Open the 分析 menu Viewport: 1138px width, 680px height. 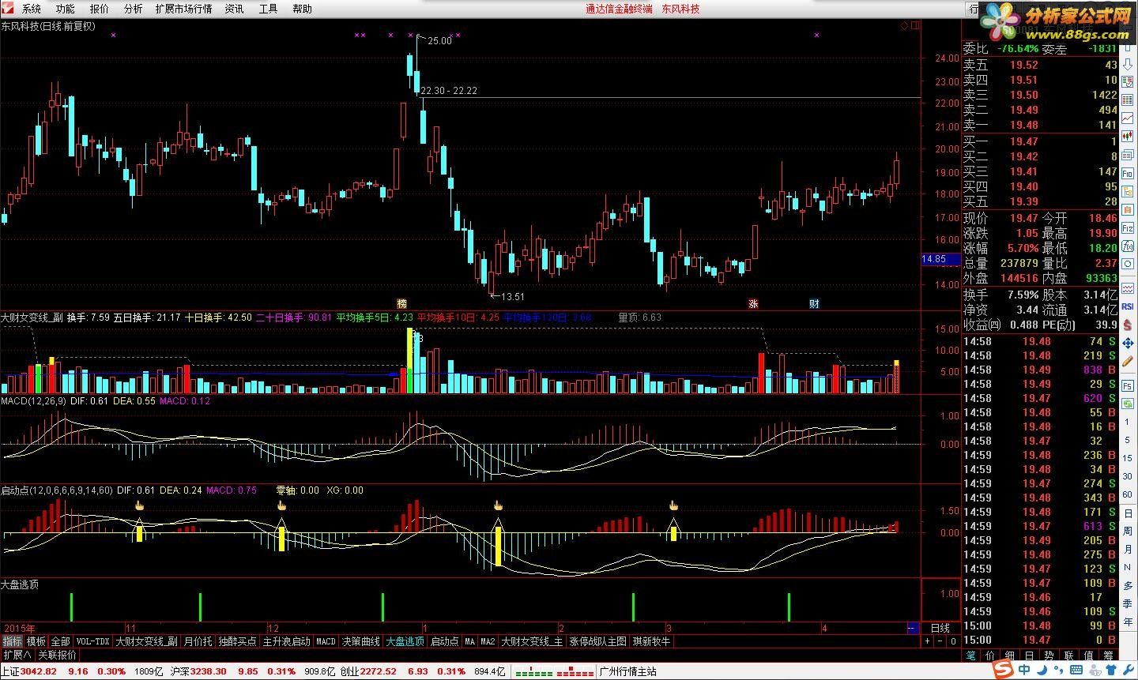134,9
